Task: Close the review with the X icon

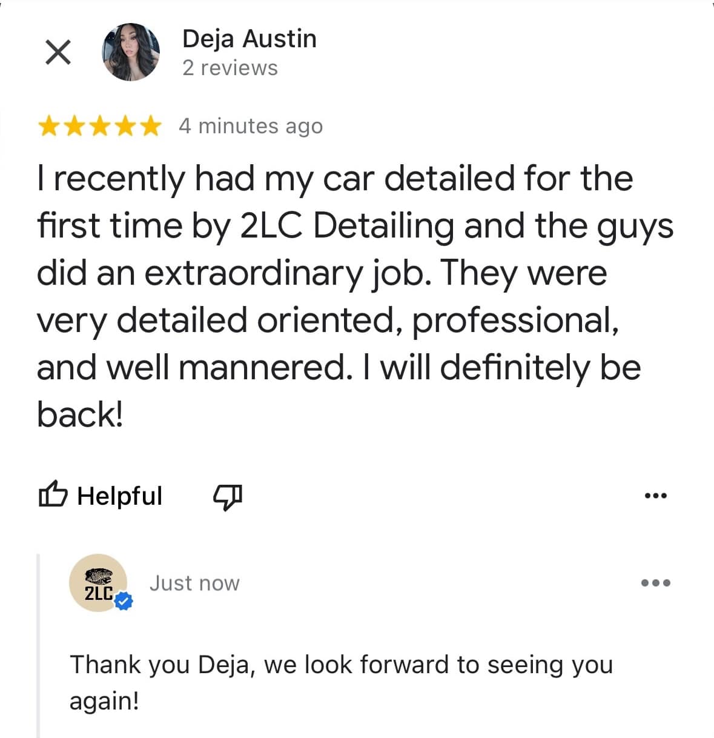Action: tap(58, 52)
